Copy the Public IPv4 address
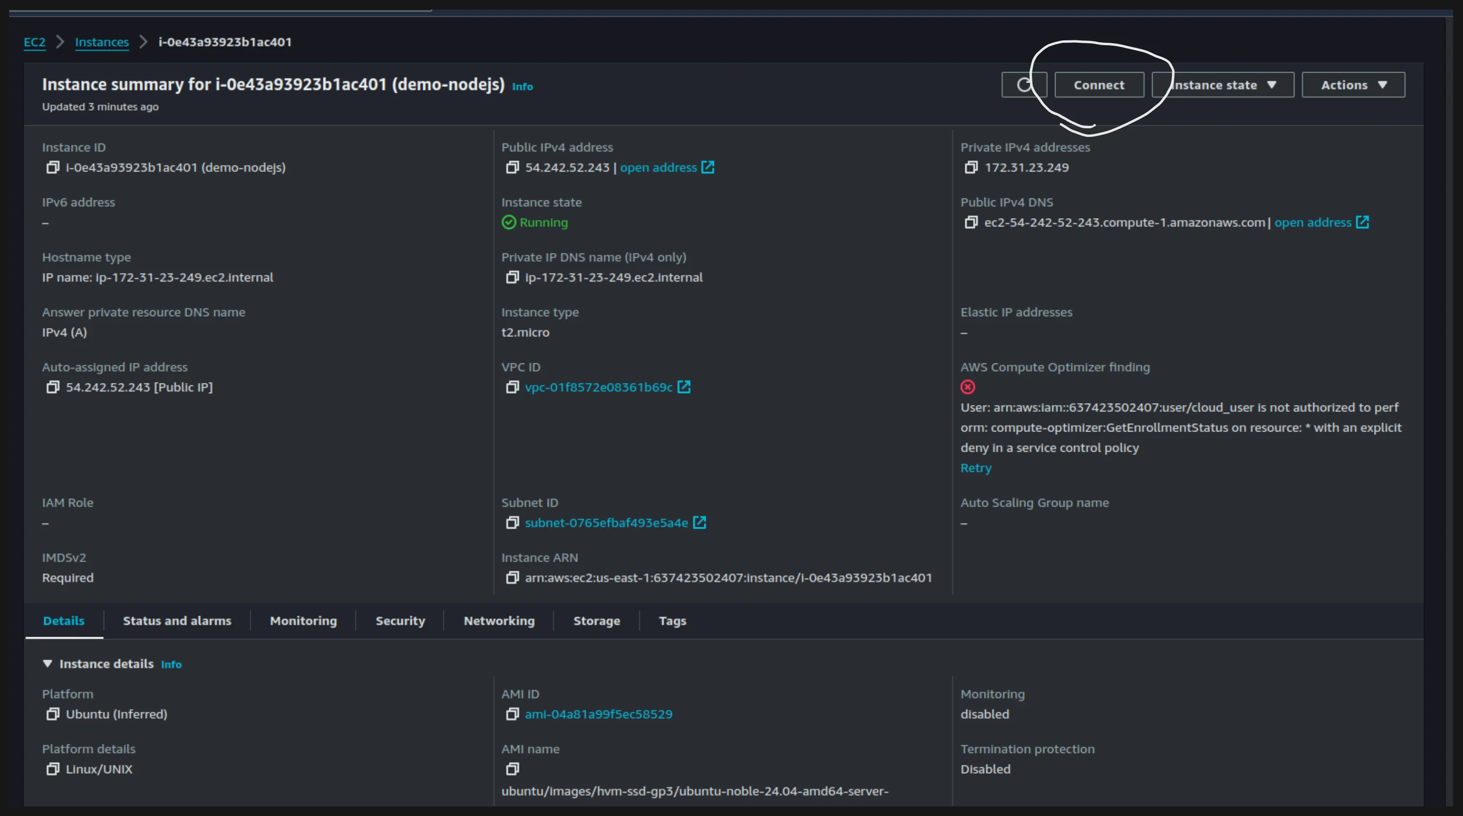The image size is (1463, 816). tap(512, 168)
